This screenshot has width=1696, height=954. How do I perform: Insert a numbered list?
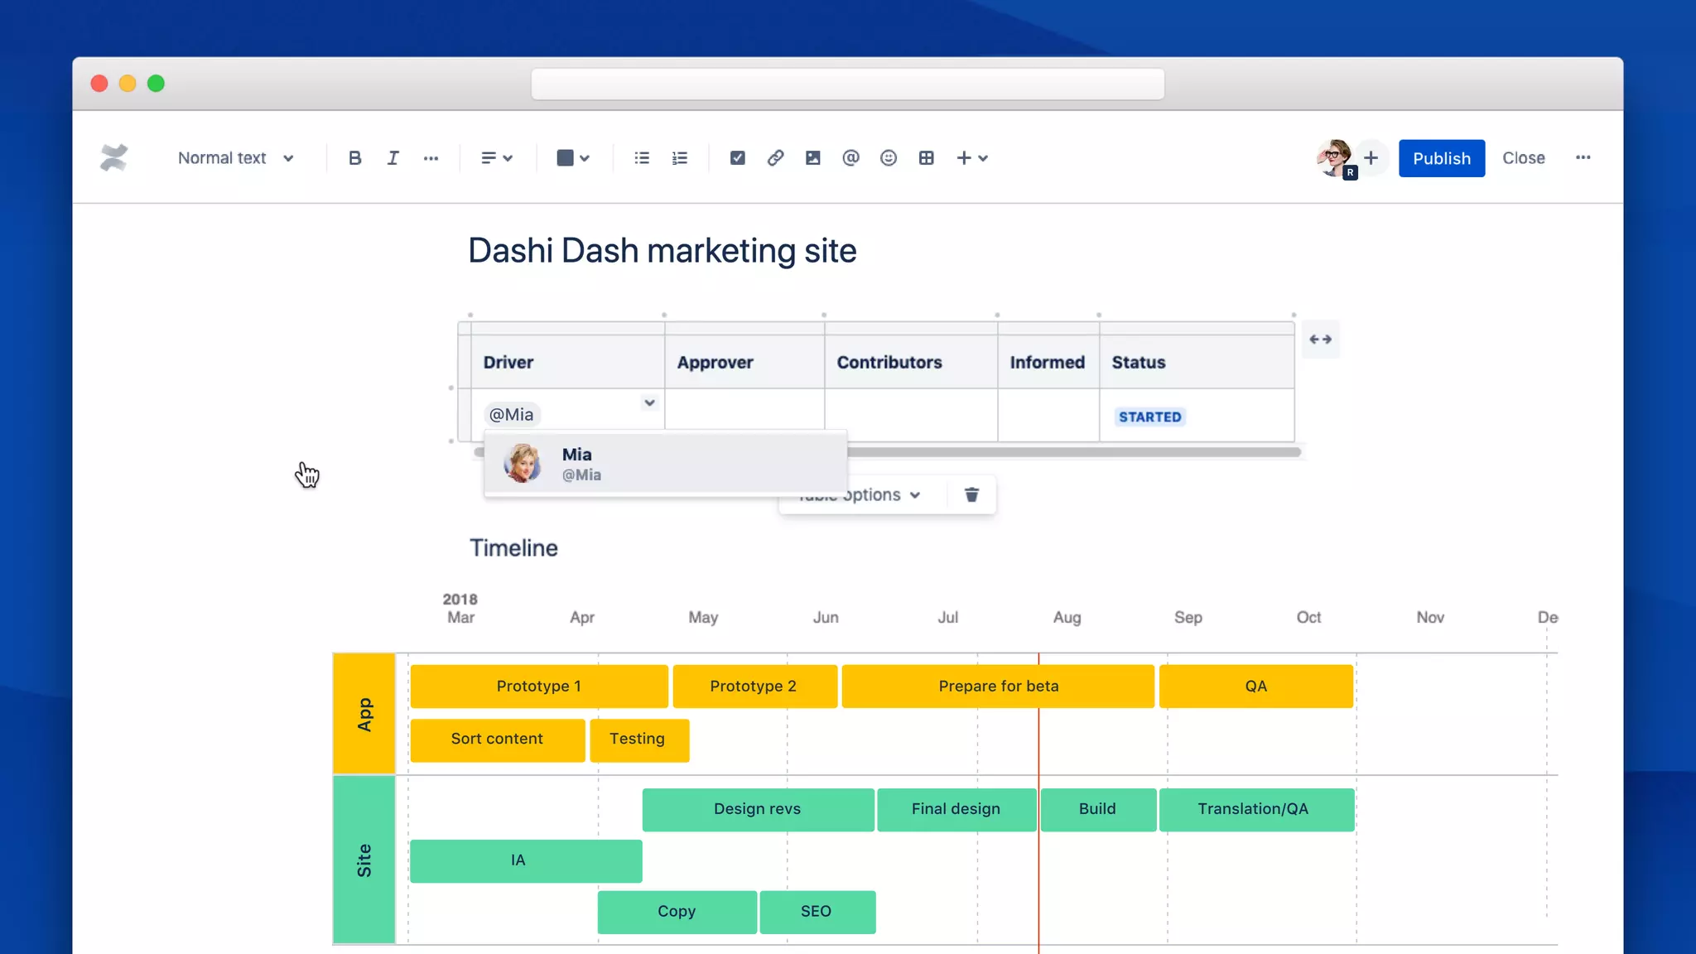[680, 158]
